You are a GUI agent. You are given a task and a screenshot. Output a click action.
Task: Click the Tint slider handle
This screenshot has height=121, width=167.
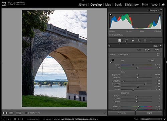point(137,68)
